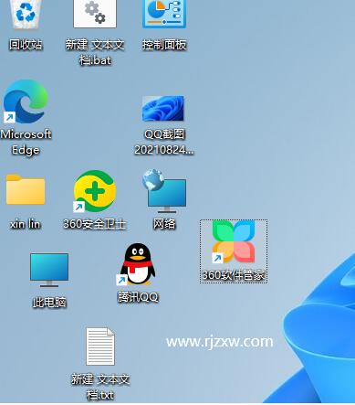Select the Network (网络) icon
The height and width of the screenshot is (405, 355).
(x=164, y=191)
